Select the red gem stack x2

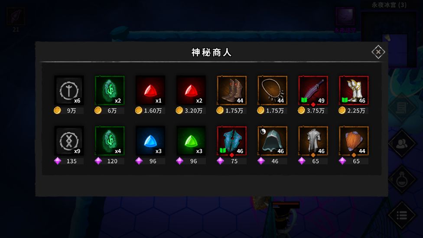click(191, 90)
